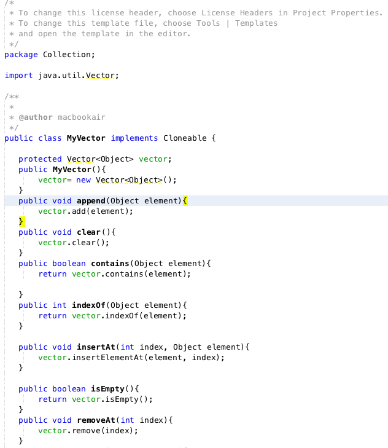Click the 'append' method name

click(x=91, y=201)
